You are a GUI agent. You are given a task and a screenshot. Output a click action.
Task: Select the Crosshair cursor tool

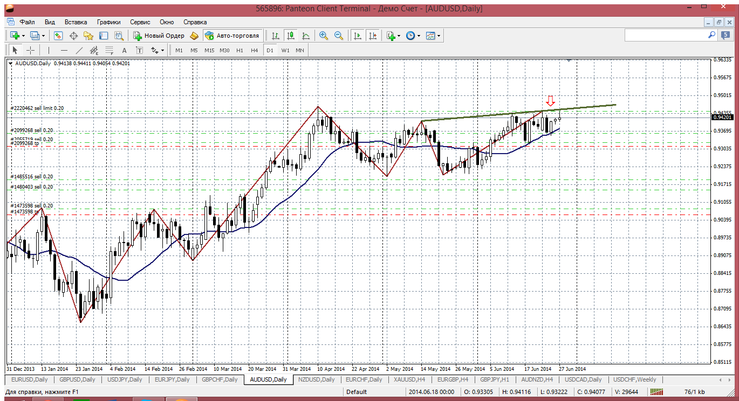[31, 50]
